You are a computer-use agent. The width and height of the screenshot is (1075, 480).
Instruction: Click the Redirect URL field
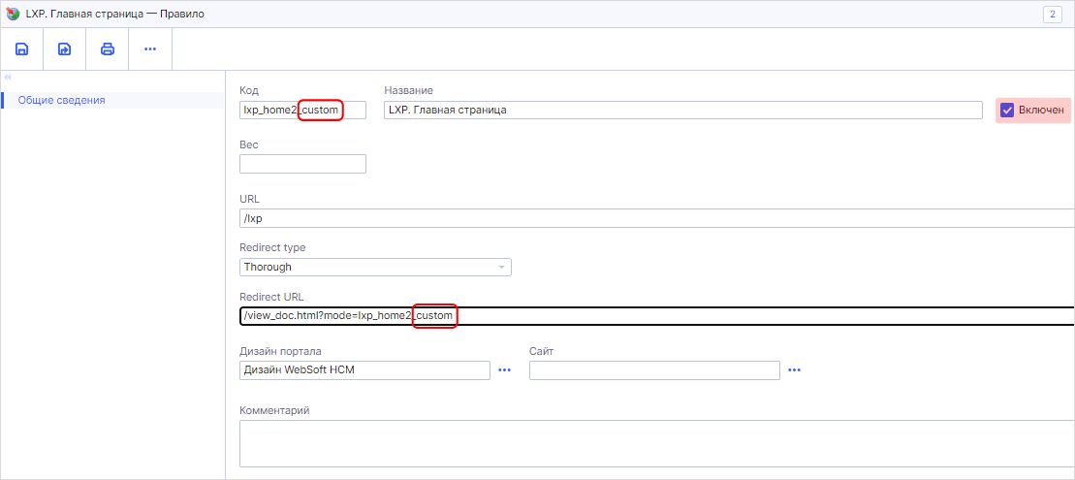pyautogui.click(x=657, y=315)
